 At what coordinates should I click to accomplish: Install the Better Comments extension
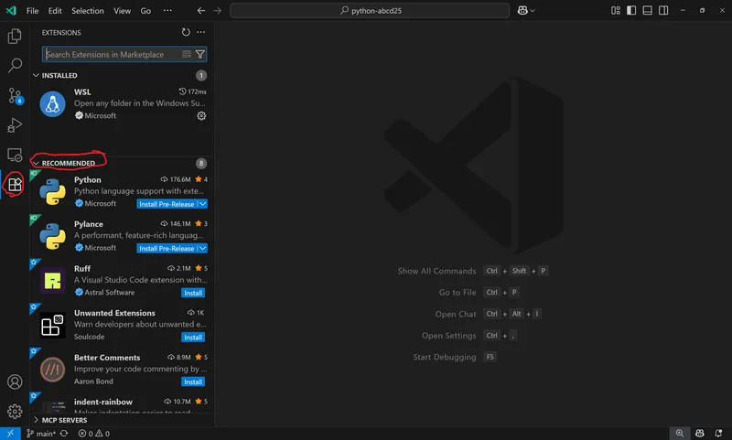(x=193, y=381)
